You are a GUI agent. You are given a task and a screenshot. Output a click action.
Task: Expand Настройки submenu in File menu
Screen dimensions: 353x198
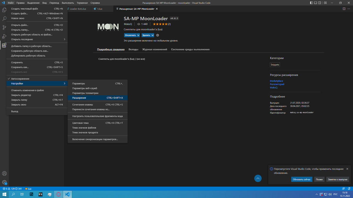pyautogui.click(x=37, y=84)
